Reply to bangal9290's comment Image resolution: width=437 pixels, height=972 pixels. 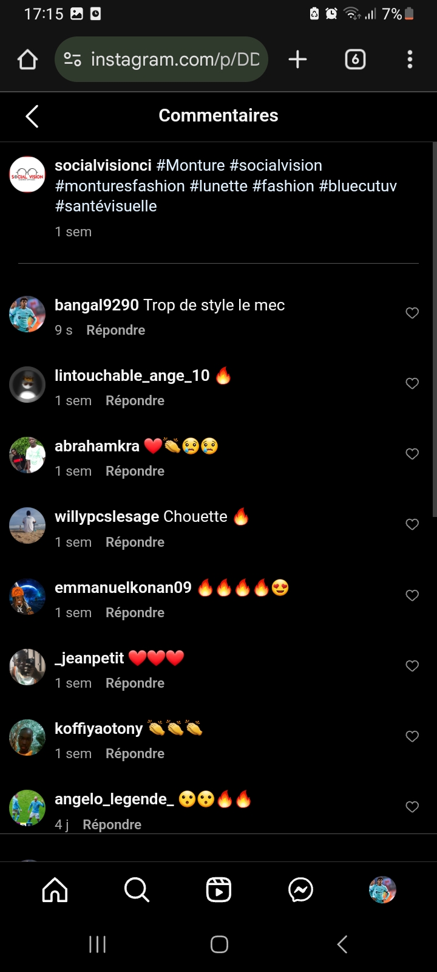(115, 330)
